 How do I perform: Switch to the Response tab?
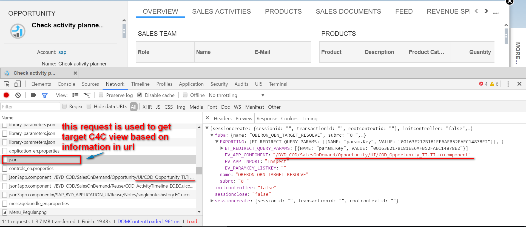pyautogui.click(x=267, y=119)
